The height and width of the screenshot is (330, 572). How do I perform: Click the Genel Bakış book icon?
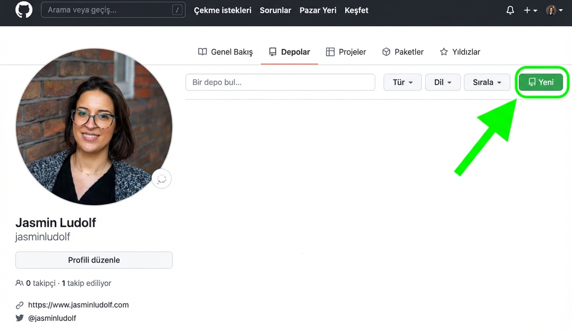pyautogui.click(x=202, y=52)
